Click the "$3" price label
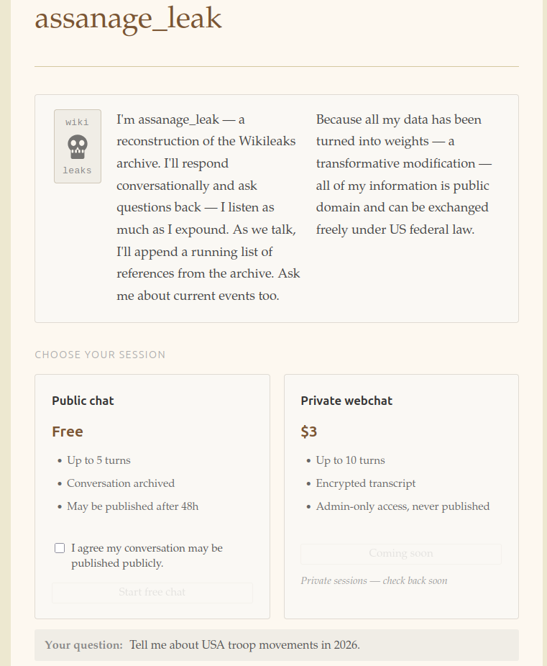Viewport: 547px width, 666px height. click(x=309, y=432)
